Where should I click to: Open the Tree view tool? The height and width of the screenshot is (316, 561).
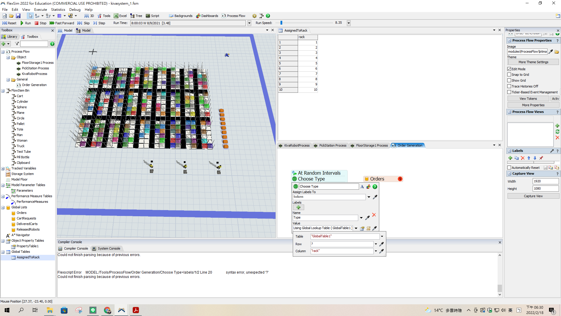coord(136,16)
